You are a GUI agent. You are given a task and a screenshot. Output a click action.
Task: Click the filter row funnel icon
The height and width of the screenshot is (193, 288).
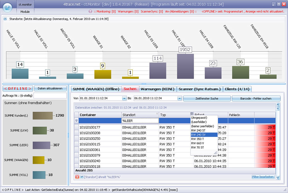pyautogui.click(x=76, y=120)
